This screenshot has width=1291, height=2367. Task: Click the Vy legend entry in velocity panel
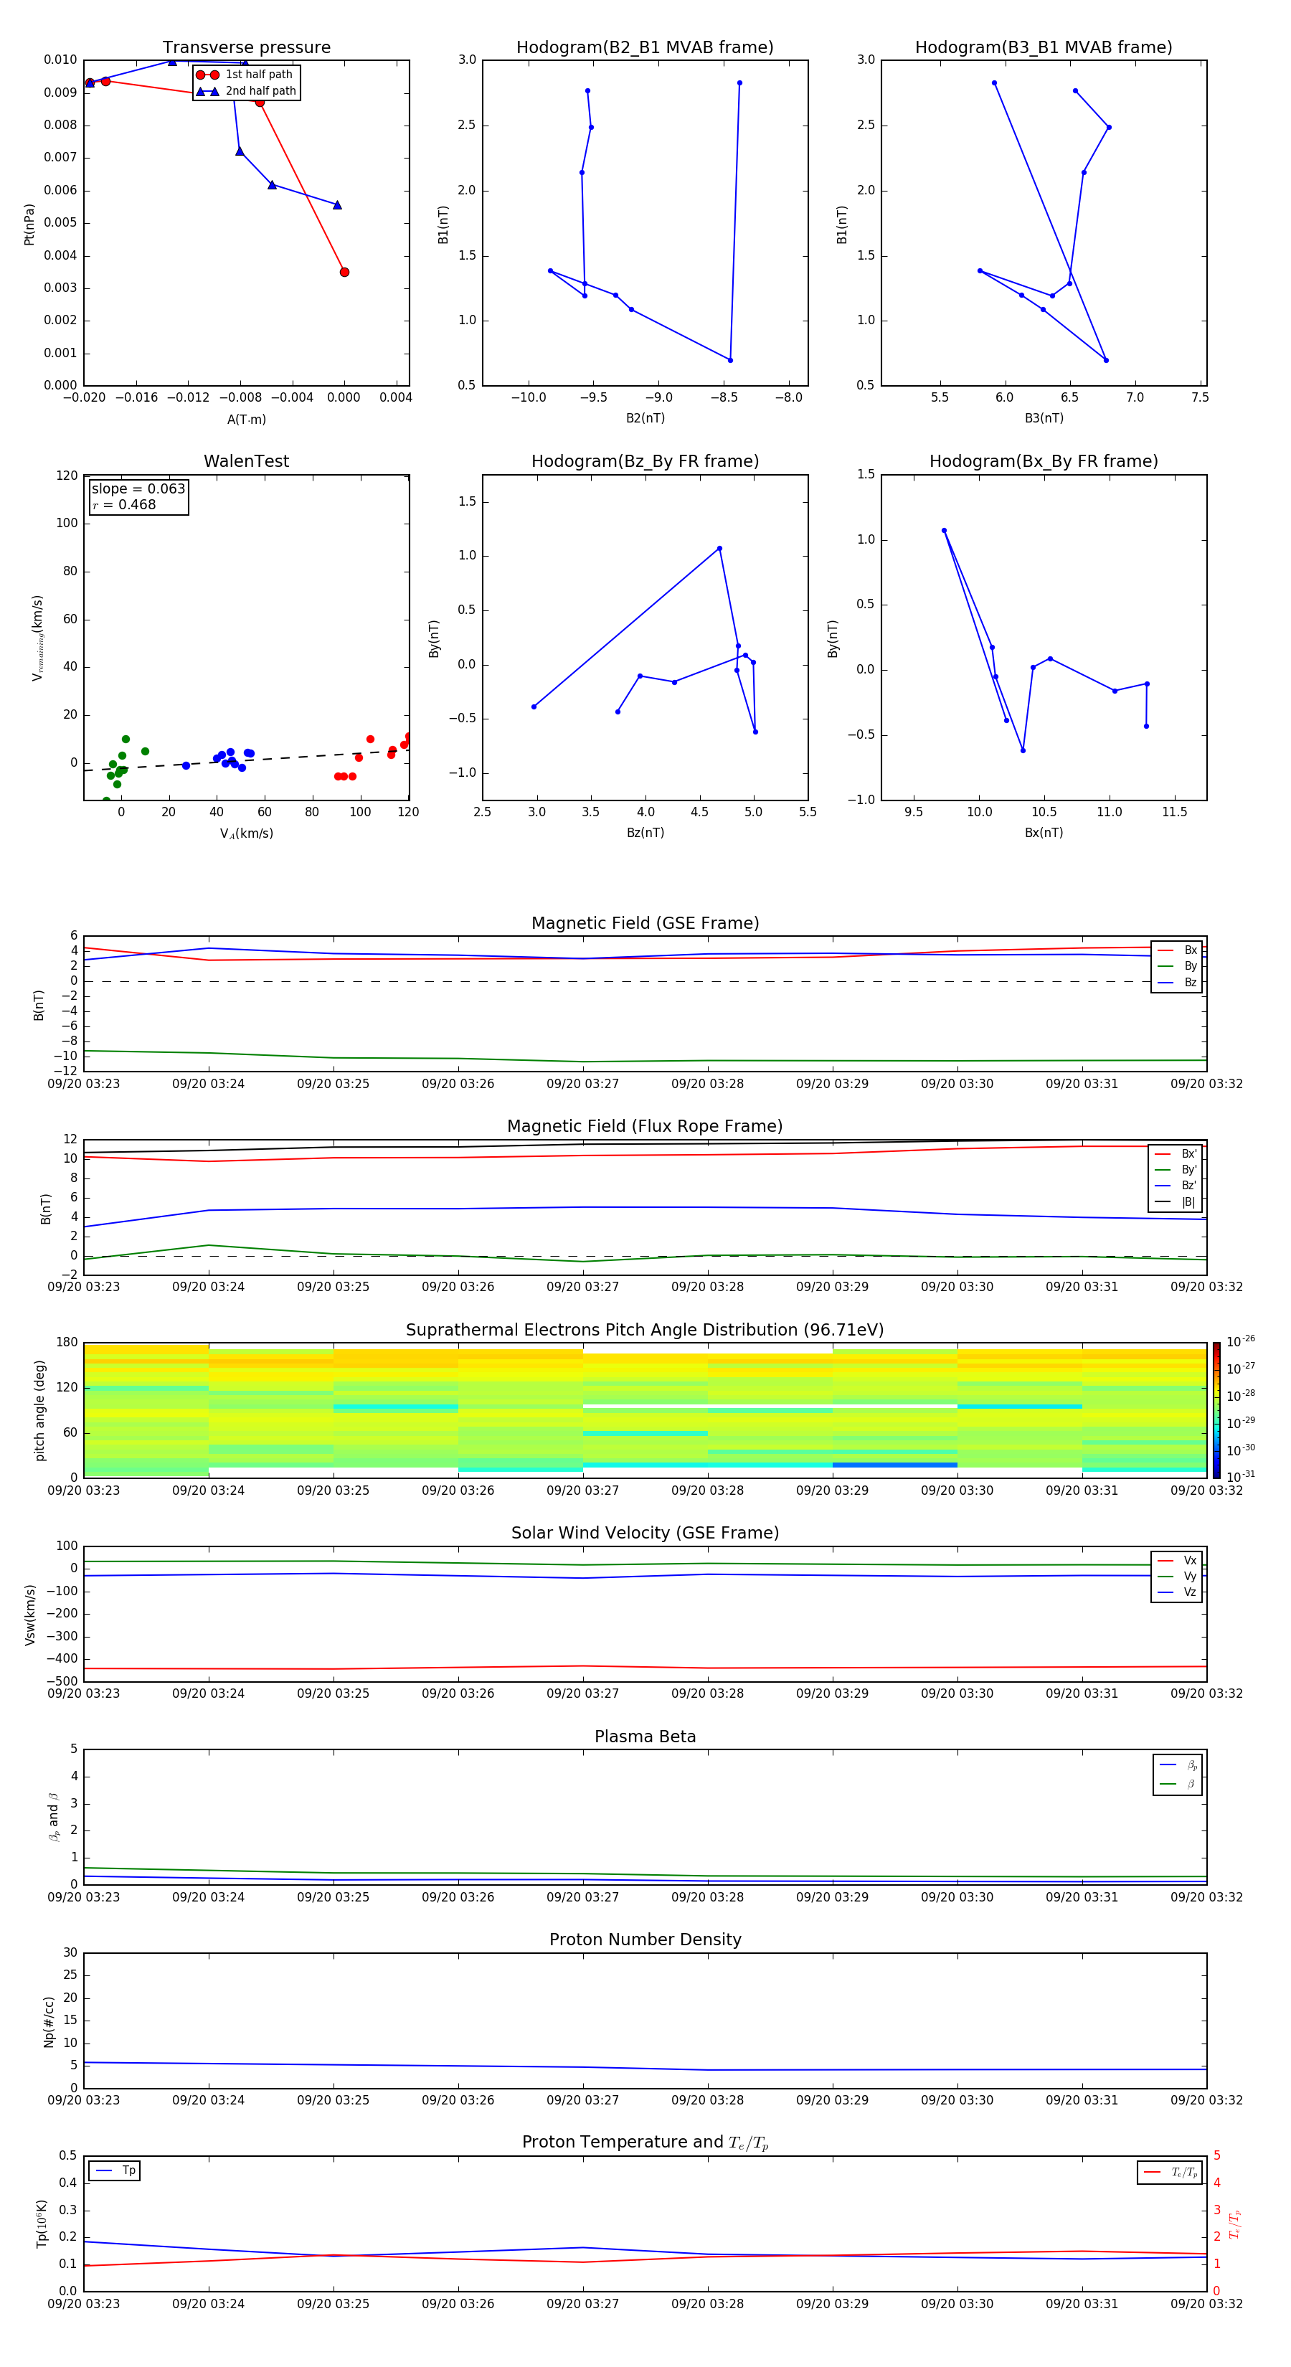[1177, 1576]
